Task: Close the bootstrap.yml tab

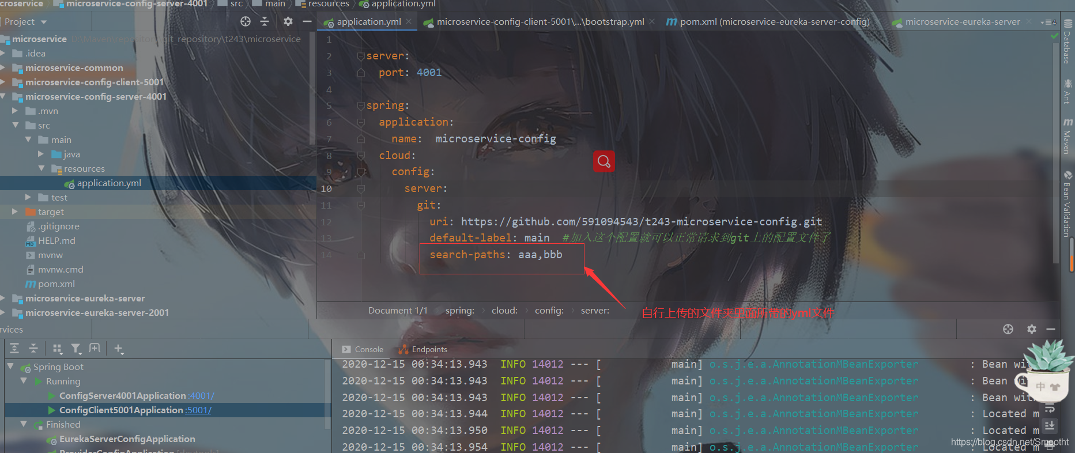Action: [652, 21]
